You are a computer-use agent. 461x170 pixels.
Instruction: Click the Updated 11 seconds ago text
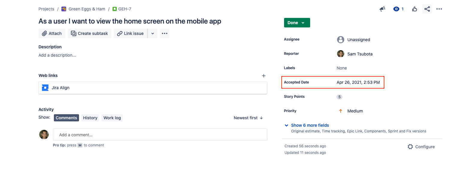click(305, 153)
